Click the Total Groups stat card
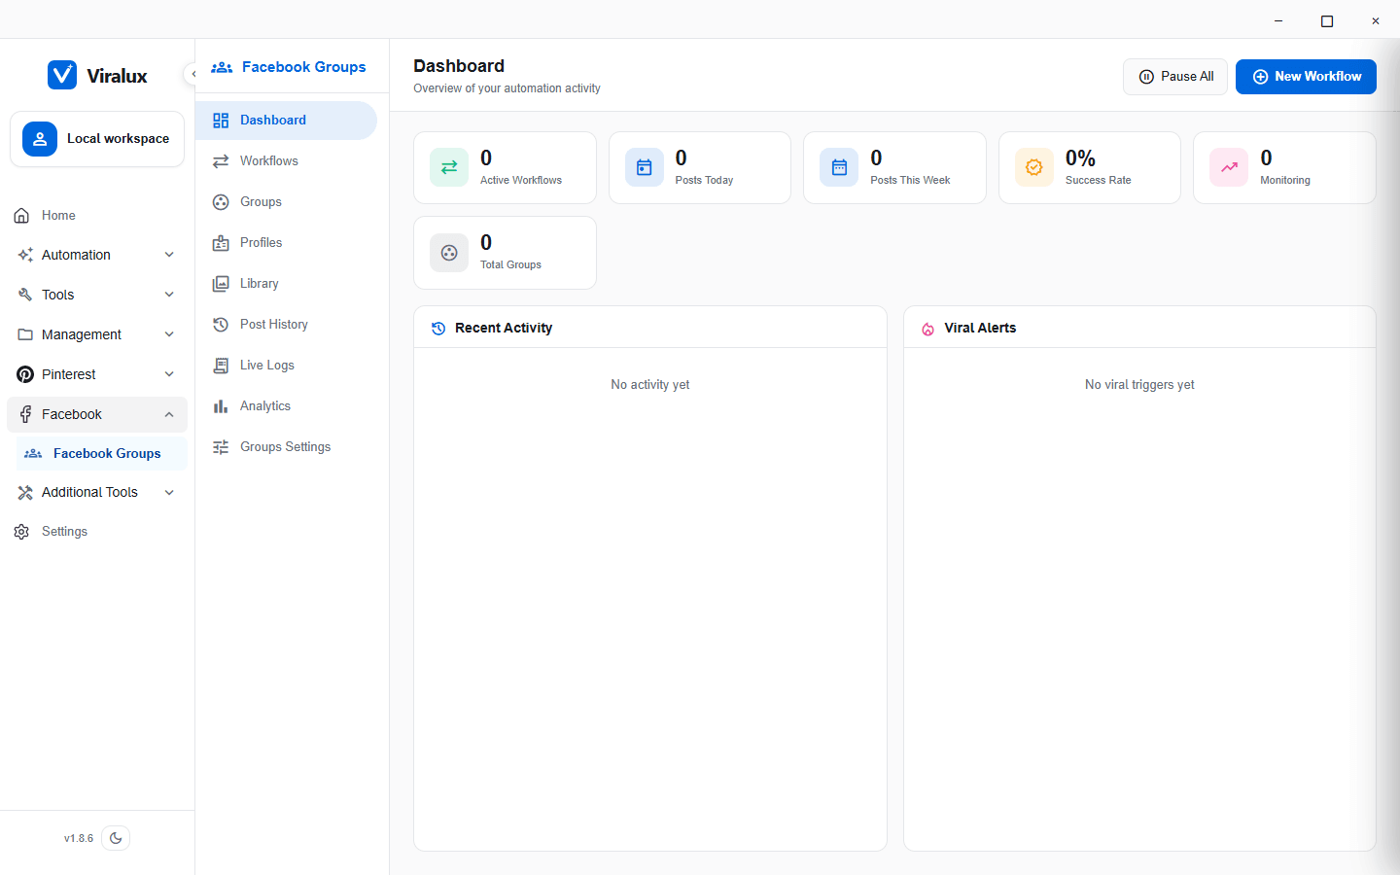 pos(505,253)
